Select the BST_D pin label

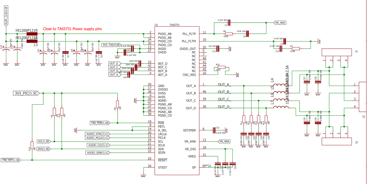pos(163,64)
